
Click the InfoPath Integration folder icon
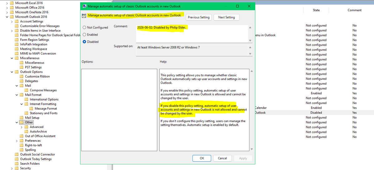tap(17, 44)
